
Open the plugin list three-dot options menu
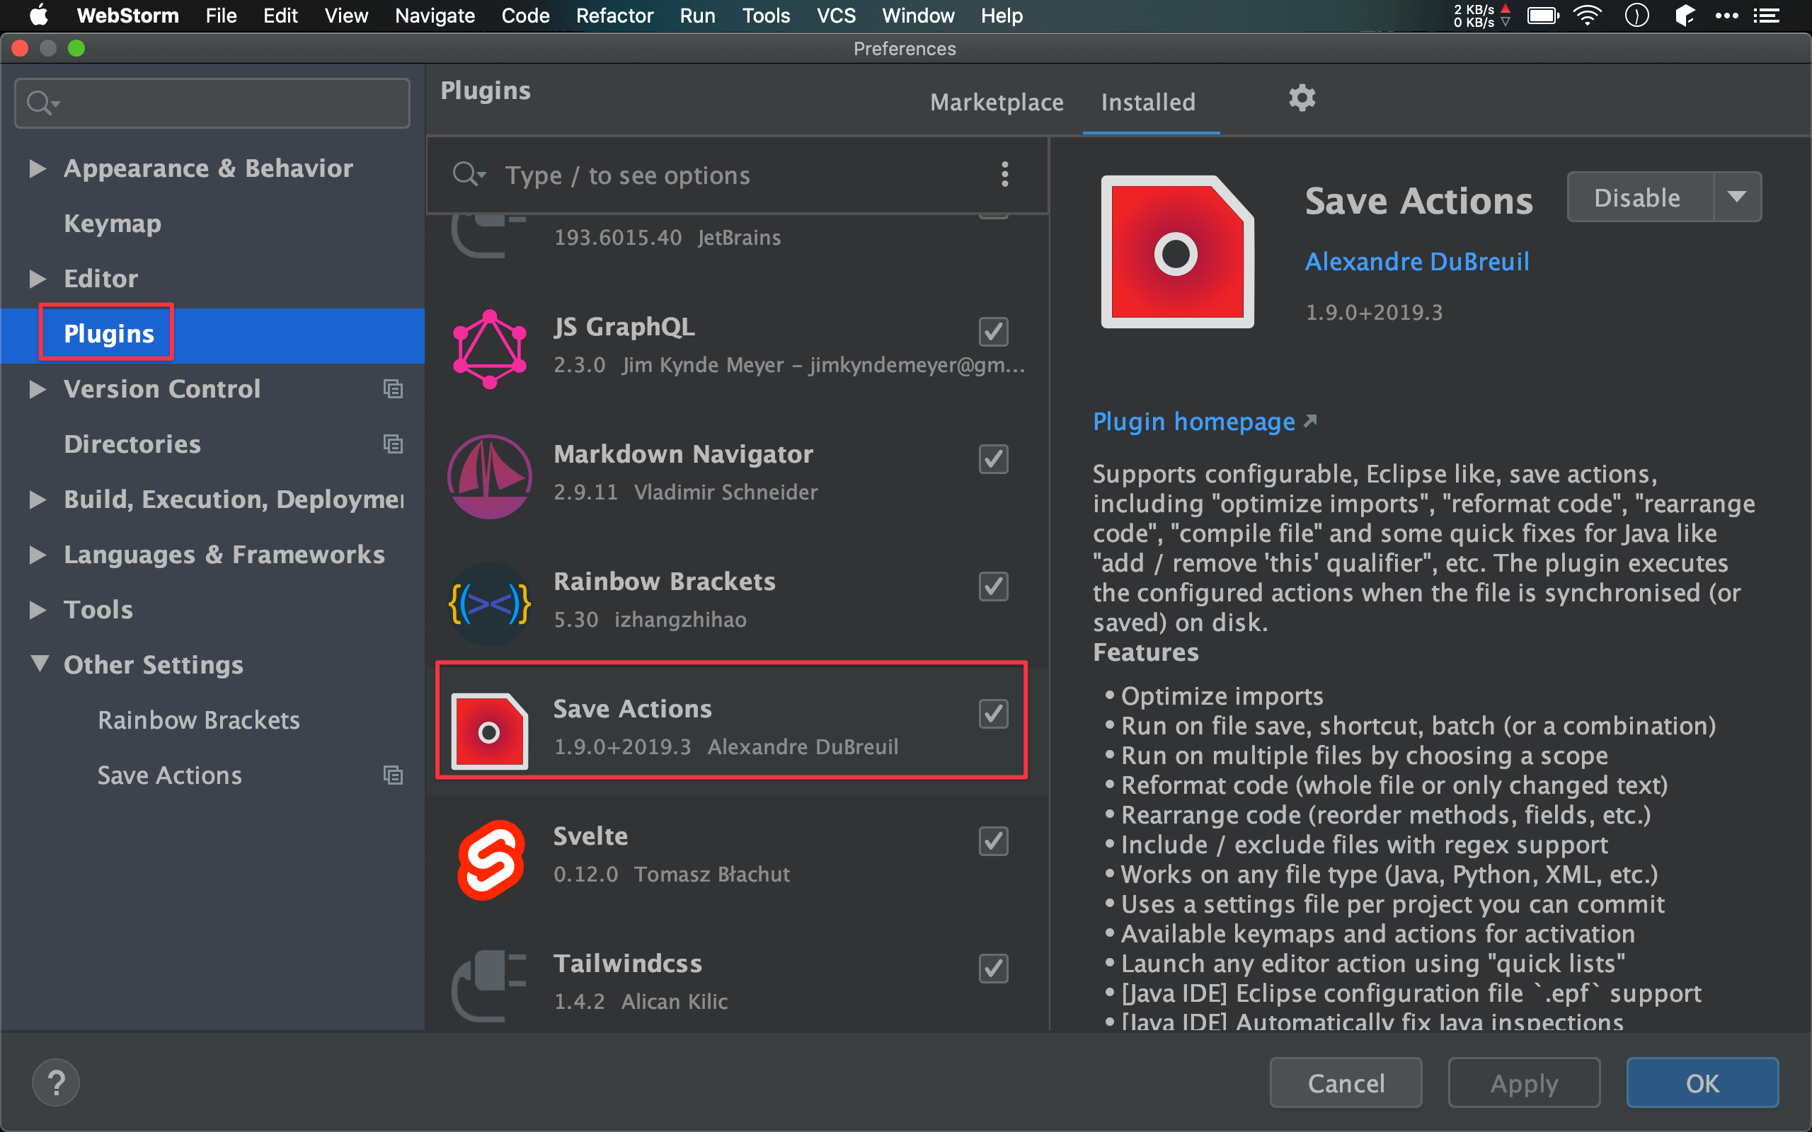click(1005, 175)
